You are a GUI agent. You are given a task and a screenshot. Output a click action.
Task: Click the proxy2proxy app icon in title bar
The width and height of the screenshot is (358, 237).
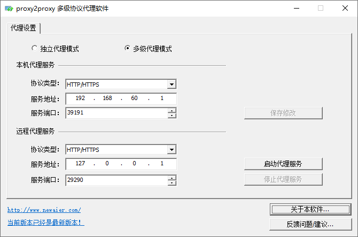click(x=10, y=9)
